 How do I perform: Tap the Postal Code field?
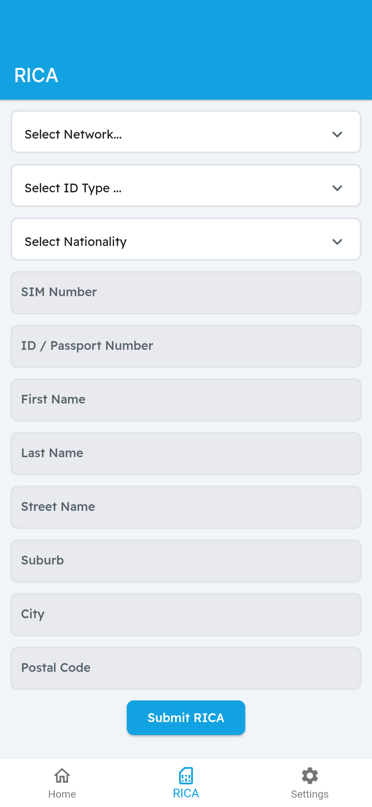point(186,668)
